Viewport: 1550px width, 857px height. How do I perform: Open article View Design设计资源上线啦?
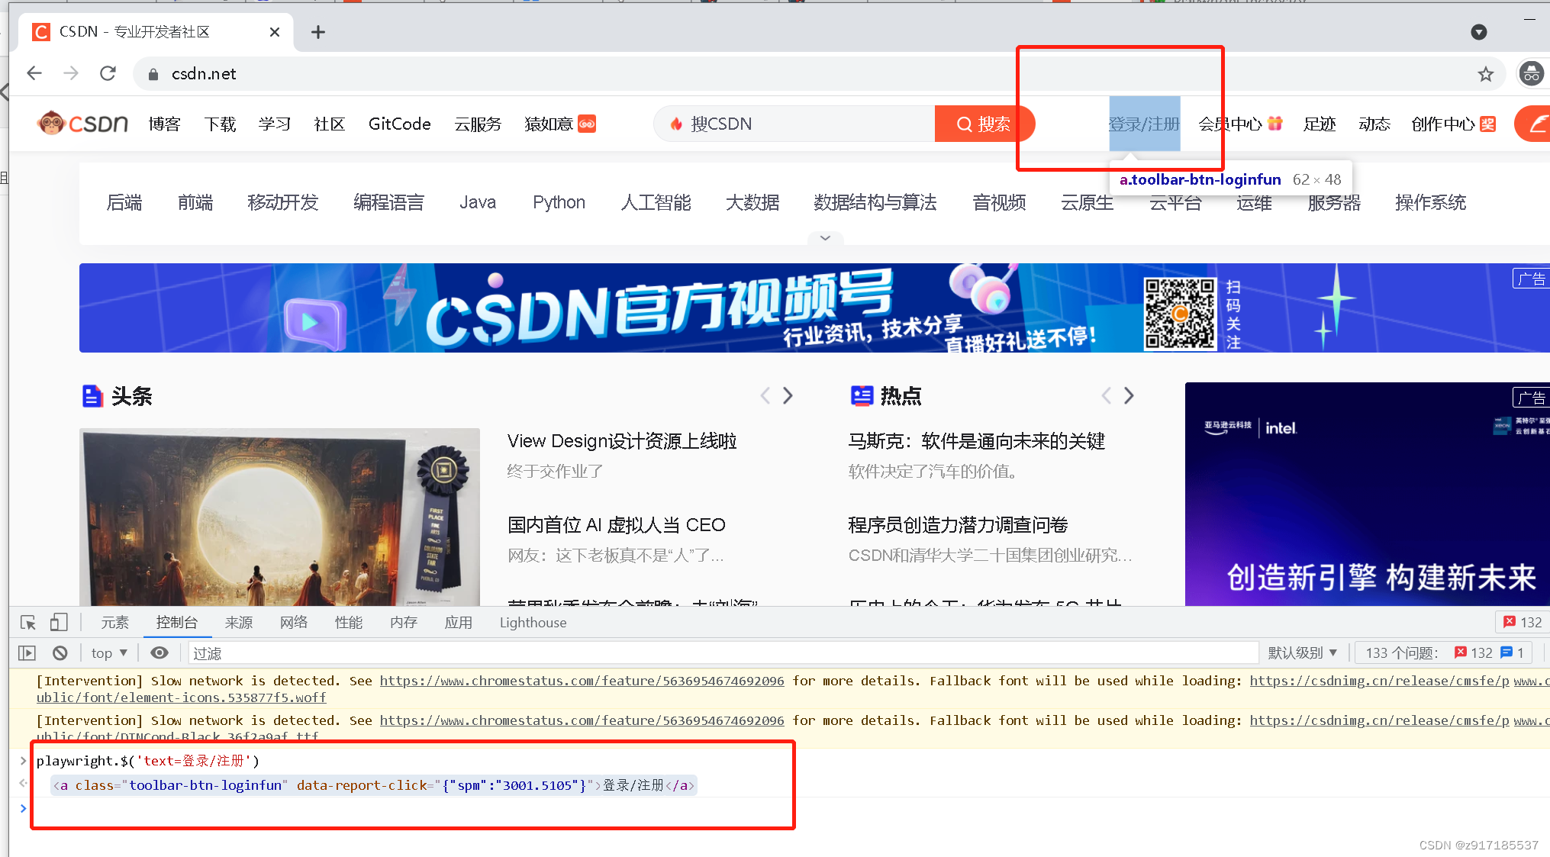tap(622, 441)
